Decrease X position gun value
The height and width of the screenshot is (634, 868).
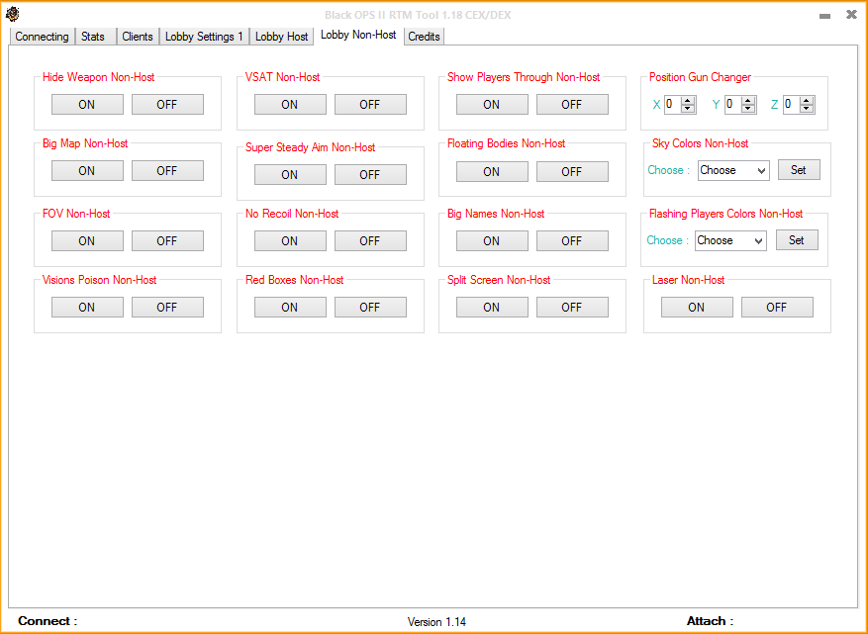[688, 109]
